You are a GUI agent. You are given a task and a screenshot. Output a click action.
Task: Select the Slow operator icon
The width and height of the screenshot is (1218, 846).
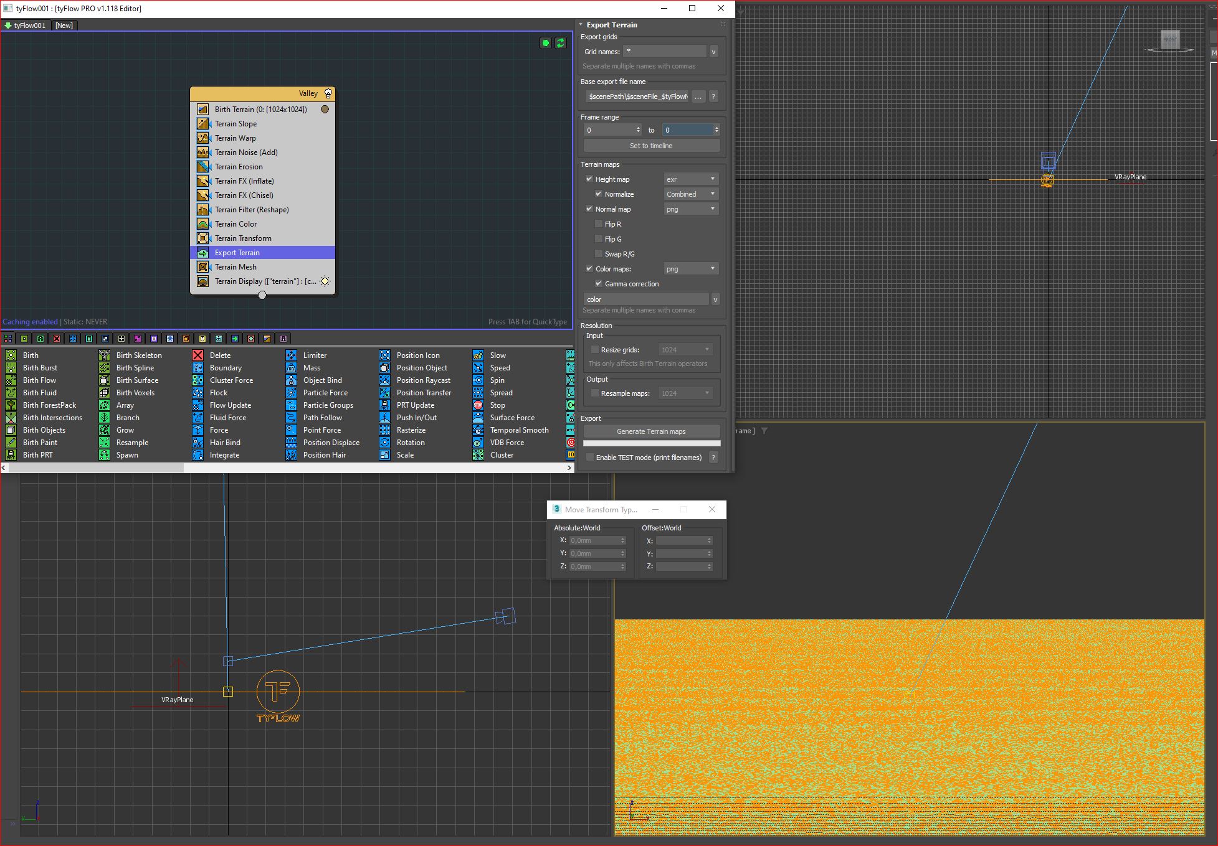coord(478,355)
